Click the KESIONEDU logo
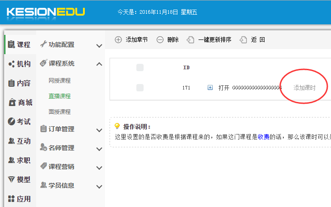331x207 pixels. (46, 12)
